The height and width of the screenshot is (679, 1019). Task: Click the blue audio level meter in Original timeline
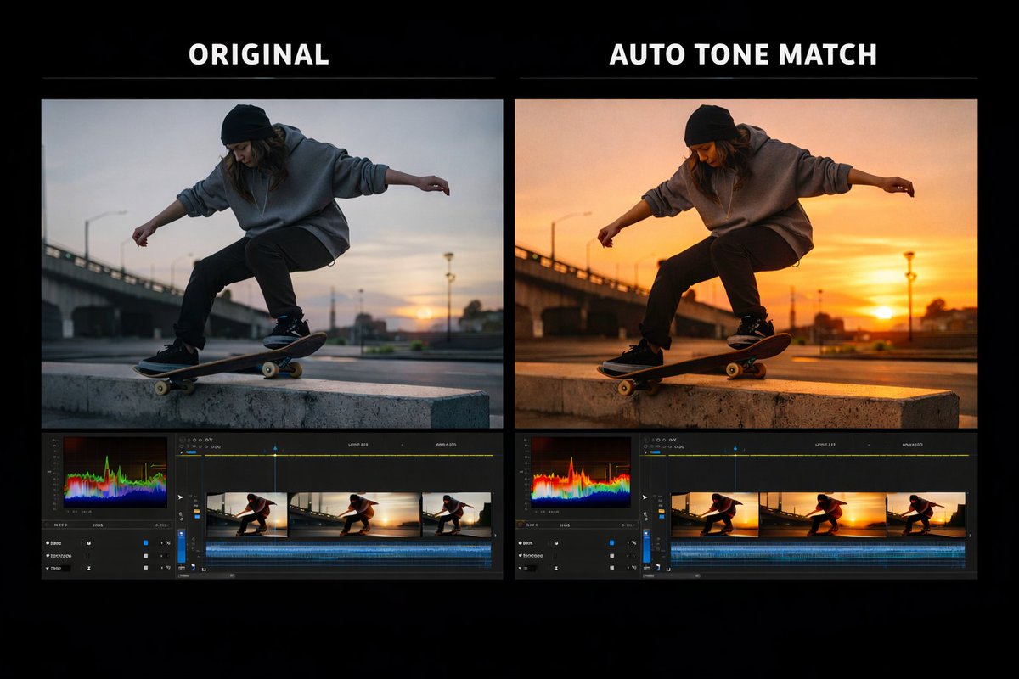181,547
